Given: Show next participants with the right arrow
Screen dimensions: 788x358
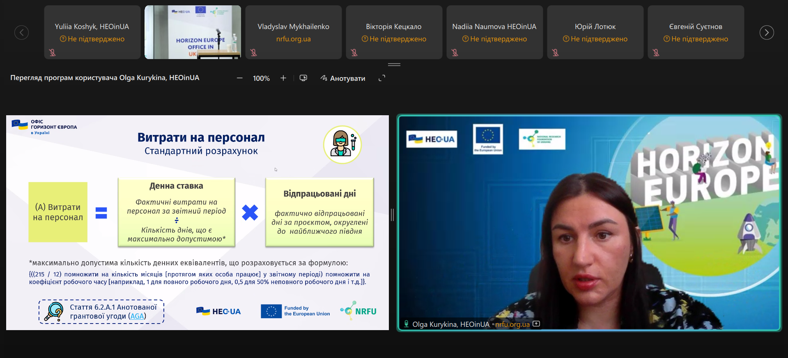Looking at the screenshot, I should pyautogui.click(x=766, y=32).
